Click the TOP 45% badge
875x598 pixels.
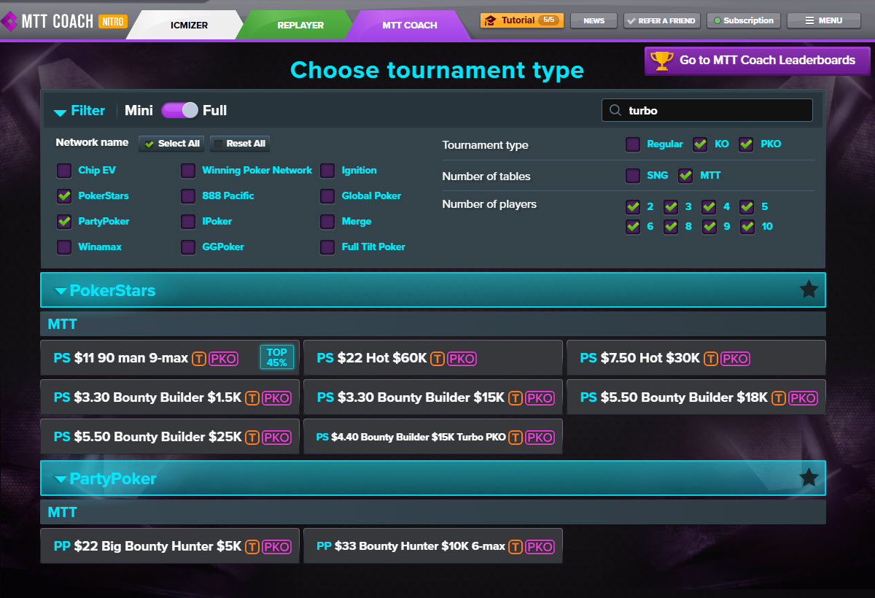point(277,357)
